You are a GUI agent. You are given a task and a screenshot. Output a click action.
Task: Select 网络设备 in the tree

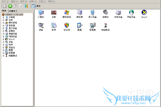pyautogui.click(x=13, y=36)
